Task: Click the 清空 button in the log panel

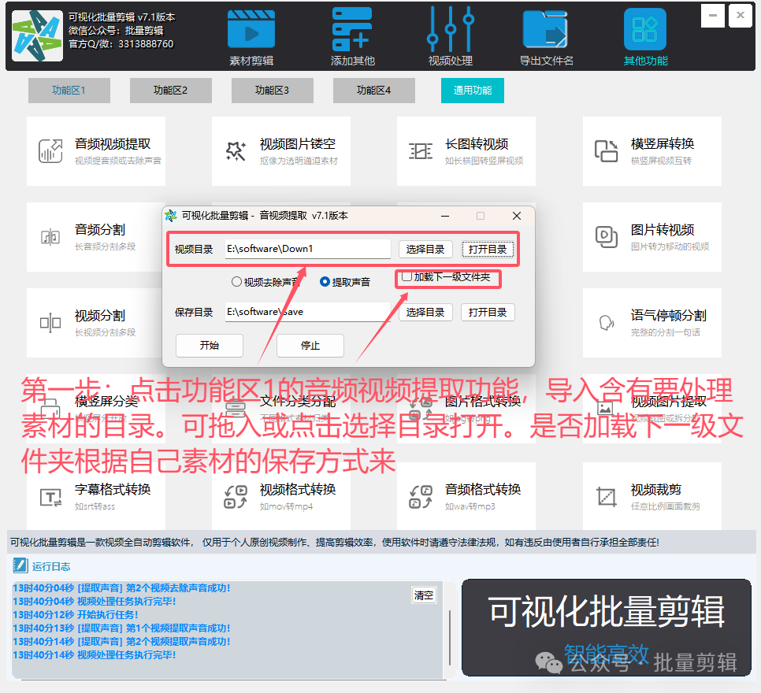Action: point(423,595)
